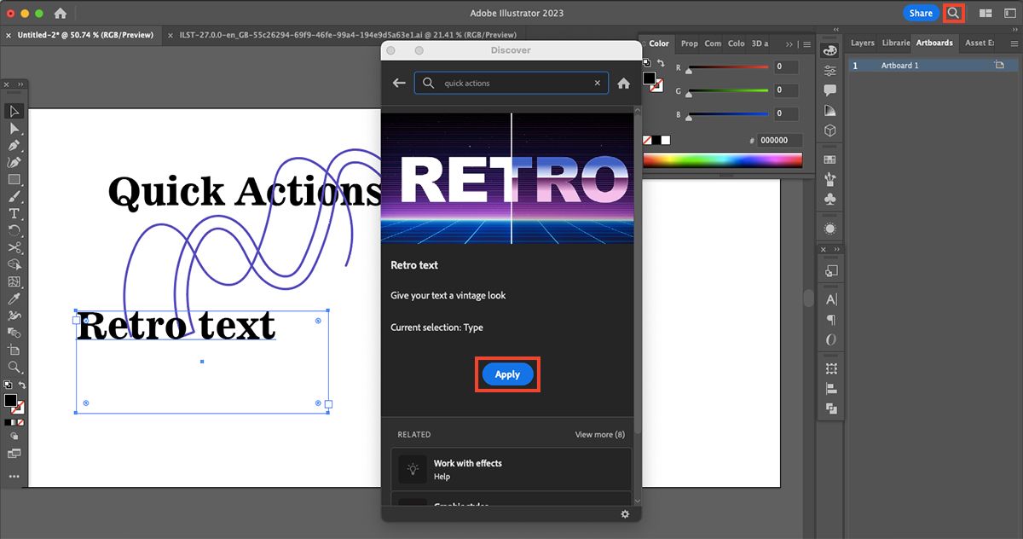Click the hex color 000000 field
Image resolution: width=1023 pixels, height=539 pixels.
point(778,141)
